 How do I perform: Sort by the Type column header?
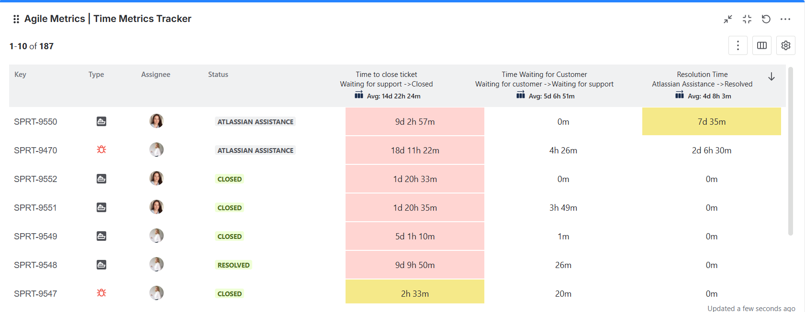96,75
